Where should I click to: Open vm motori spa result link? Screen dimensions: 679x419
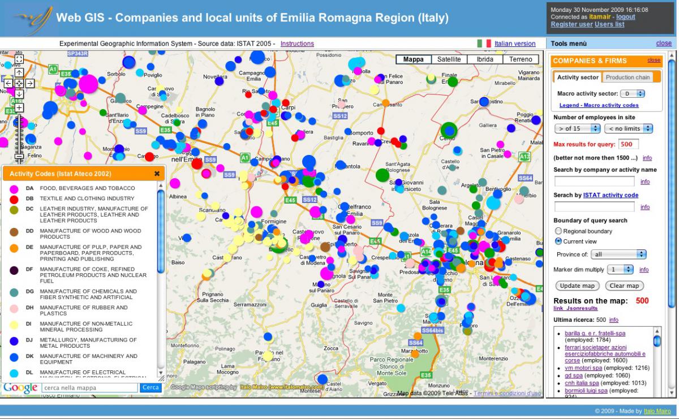tap(583, 368)
